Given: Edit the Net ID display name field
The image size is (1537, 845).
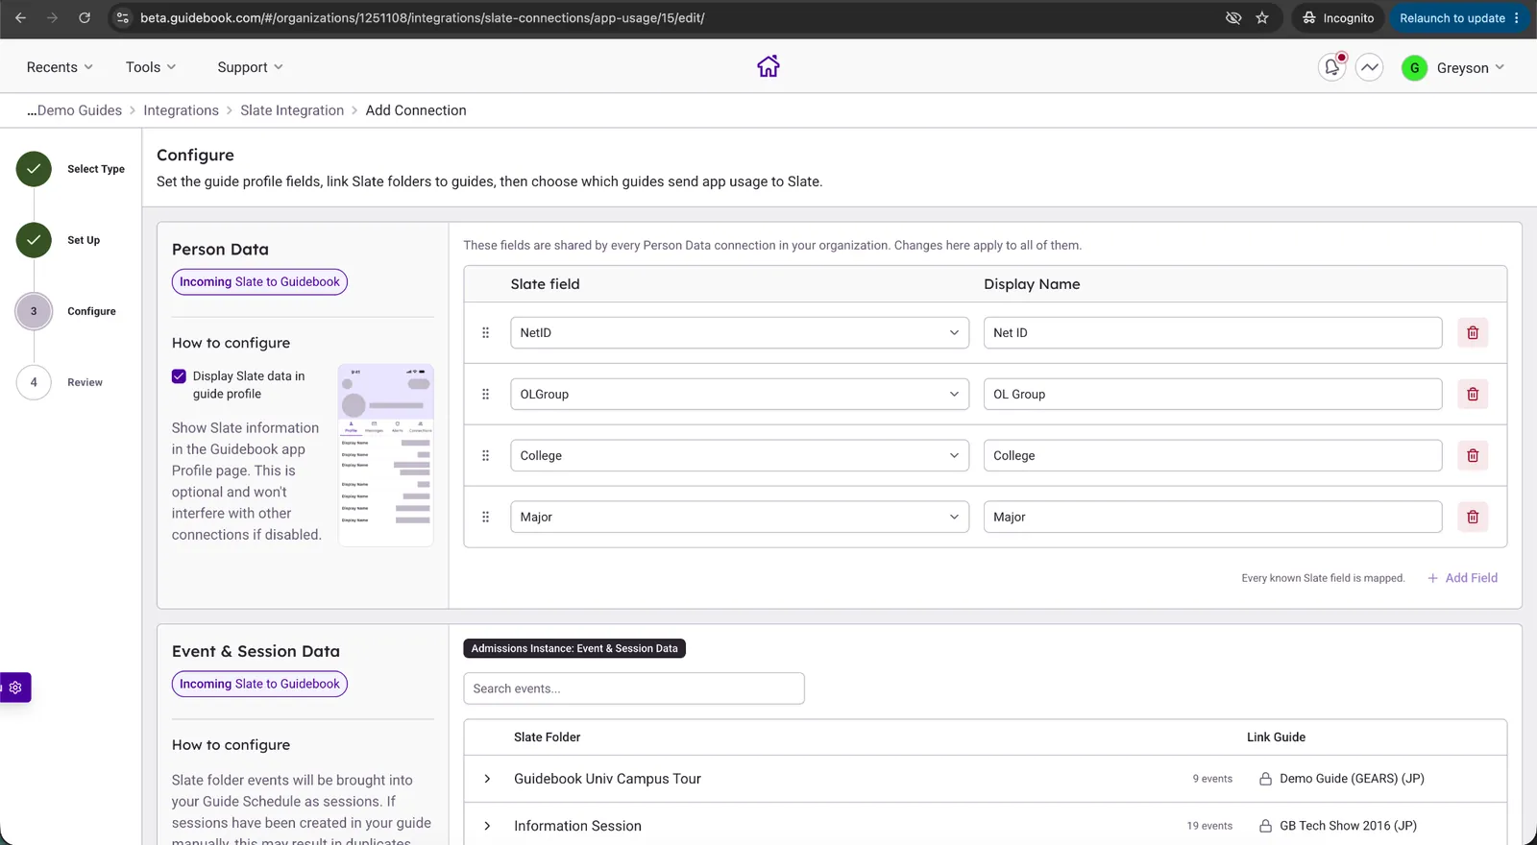Looking at the screenshot, I should [x=1212, y=332].
